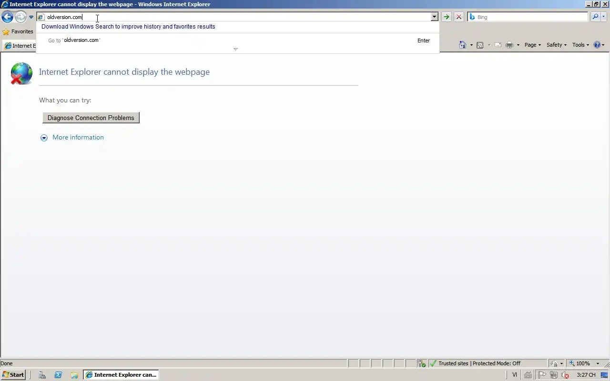Open the address bar autocomplete dropdown arrow
This screenshot has width=610, height=381.
coord(434,17)
